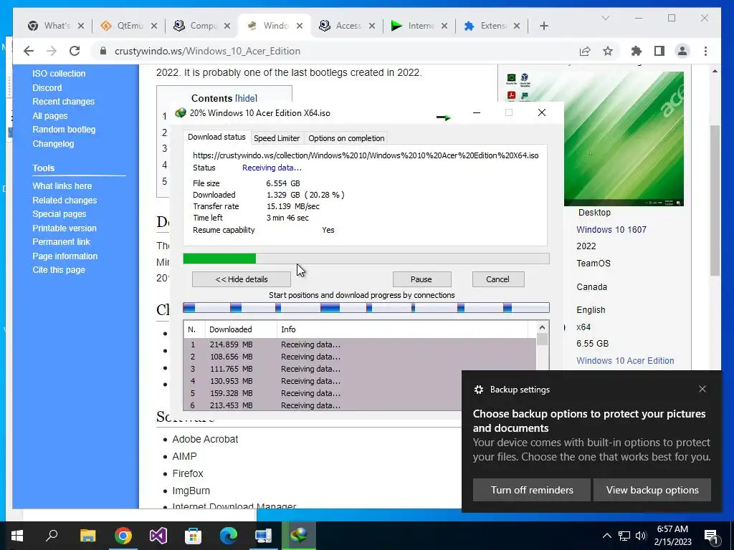Click the Hide details button

click(242, 279)
